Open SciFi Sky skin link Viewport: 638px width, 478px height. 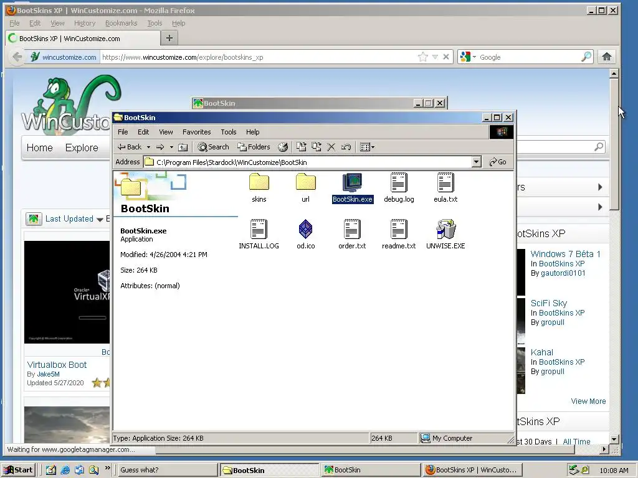point(548,303)
